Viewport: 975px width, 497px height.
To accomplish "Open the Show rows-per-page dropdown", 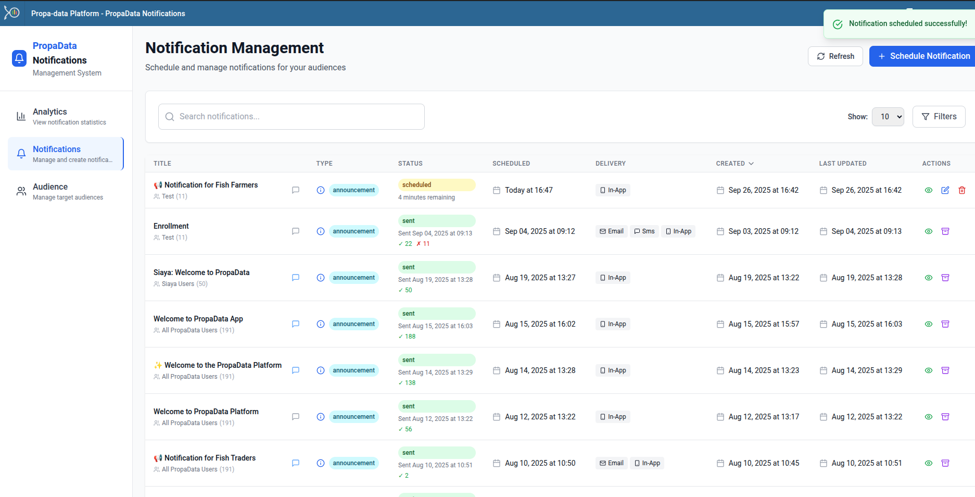I will pos(888,117).
